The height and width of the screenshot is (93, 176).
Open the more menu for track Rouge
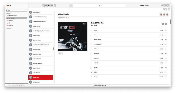tap(166, 77)
